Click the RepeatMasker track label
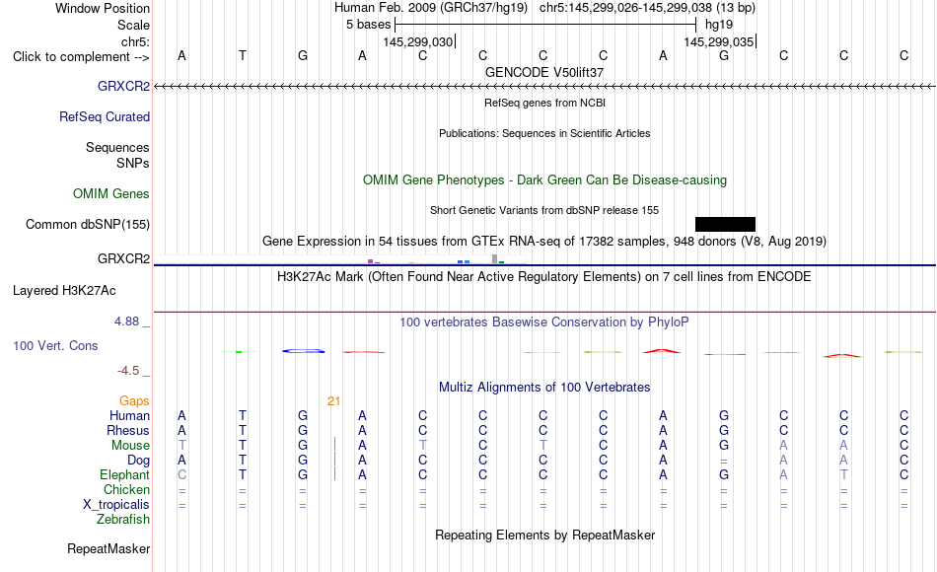Viewport: 937px width, 572px height. [x=108, y=548]
